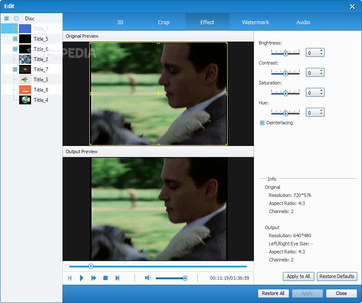The width and height of the screenshot is (362, 303).
Task: Click the Hue slider handle
Action: (285, 113)
